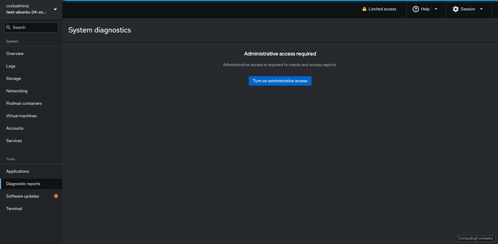Screen dimensions: 498x244
Task: Open the Terminal tool
Action: click(14, 208)
